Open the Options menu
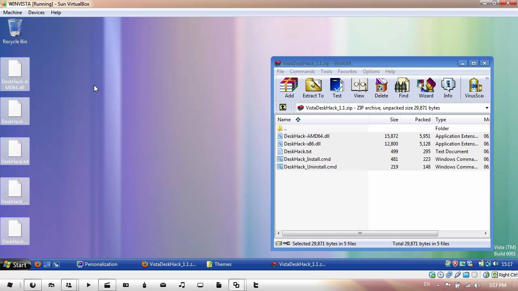This screenshot has height=291, width=518. [371, 72]
